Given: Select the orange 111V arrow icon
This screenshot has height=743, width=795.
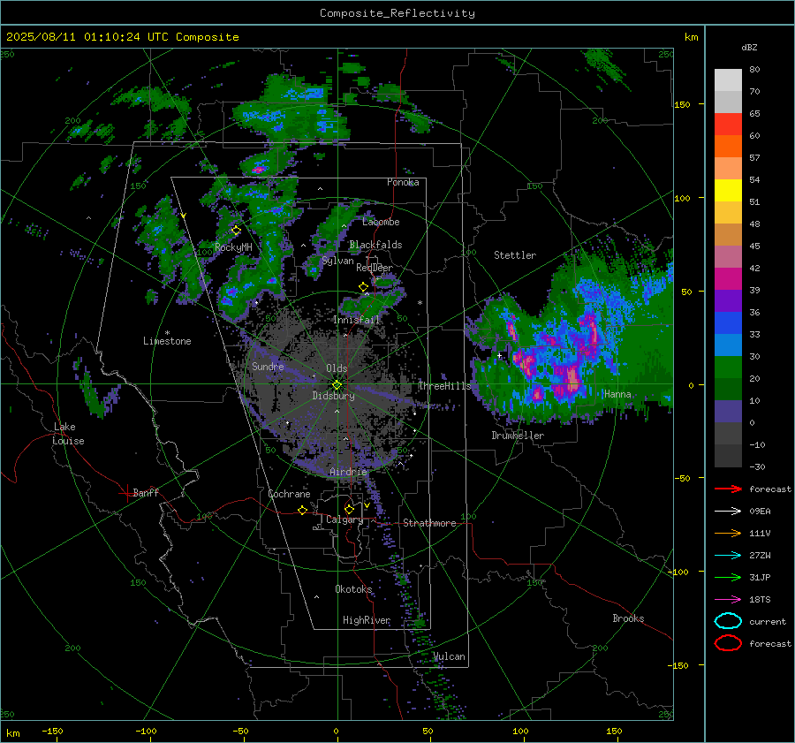Looking at the screenshot, I should 728,533.
